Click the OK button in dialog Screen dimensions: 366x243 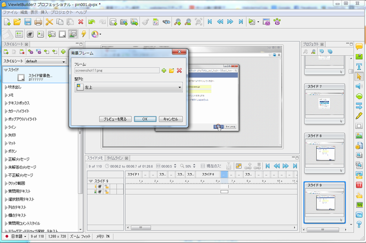coord(145,119)
